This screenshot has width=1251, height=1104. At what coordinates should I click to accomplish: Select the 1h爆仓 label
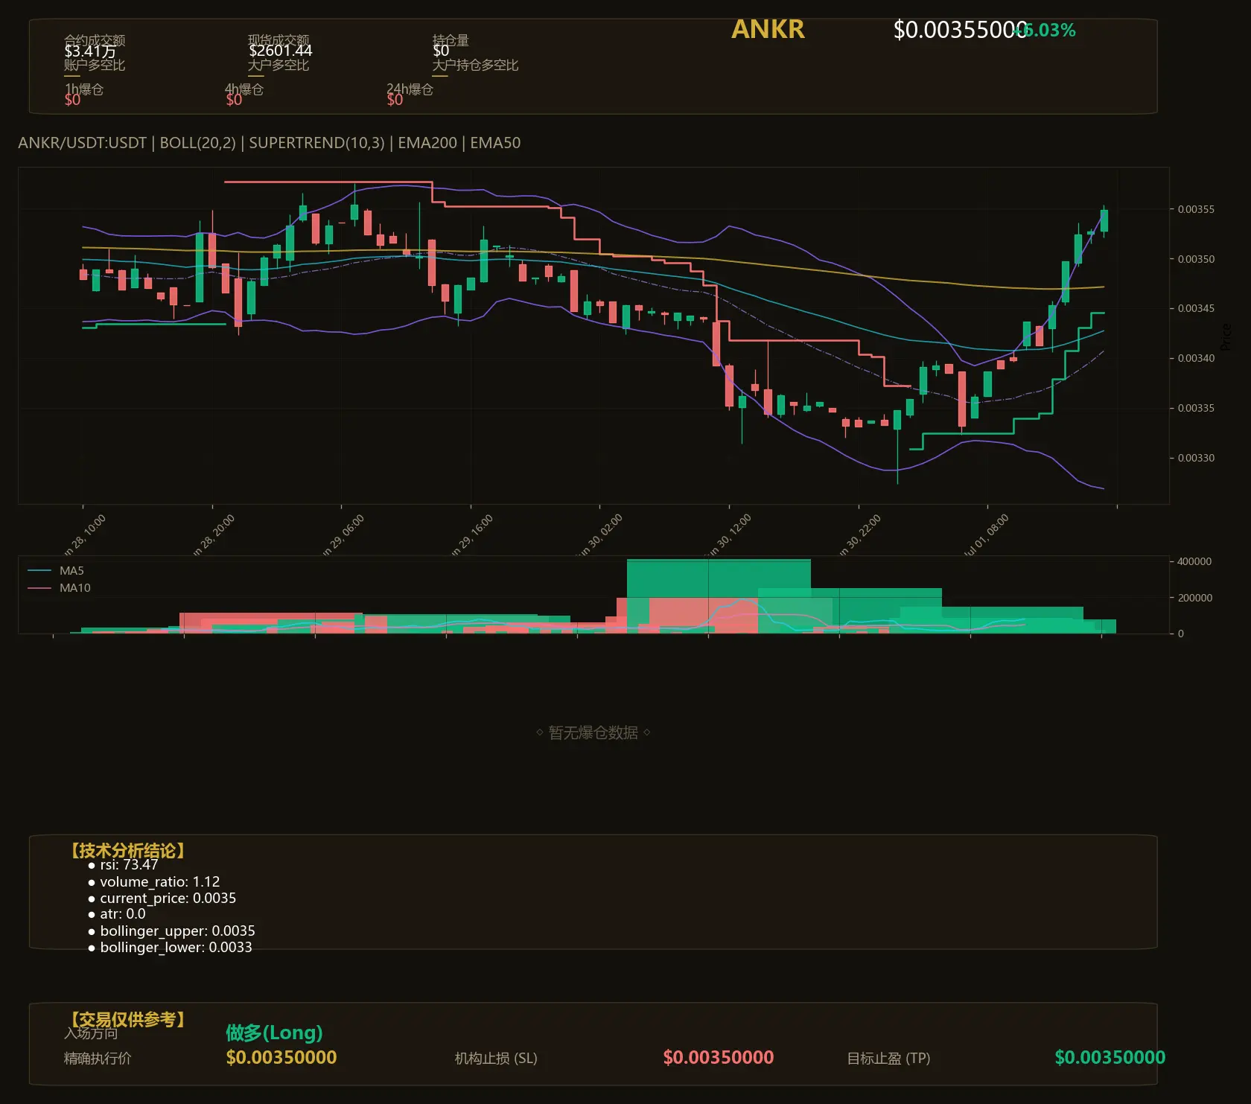click(x=84, y=89)
